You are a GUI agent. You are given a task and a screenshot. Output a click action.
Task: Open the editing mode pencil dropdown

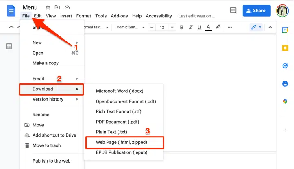pyautogui.click(x=256, y=28)
